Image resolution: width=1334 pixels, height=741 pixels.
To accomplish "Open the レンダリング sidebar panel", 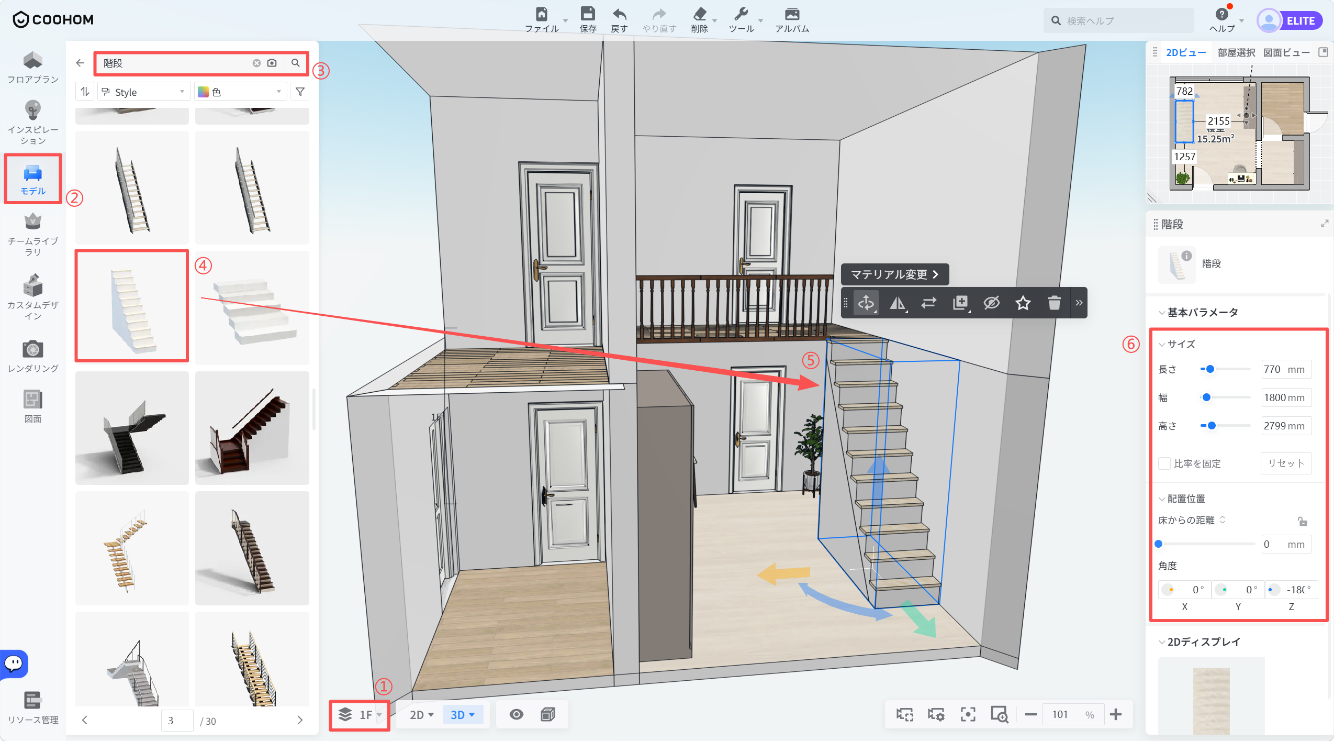I will pos(32,356).
